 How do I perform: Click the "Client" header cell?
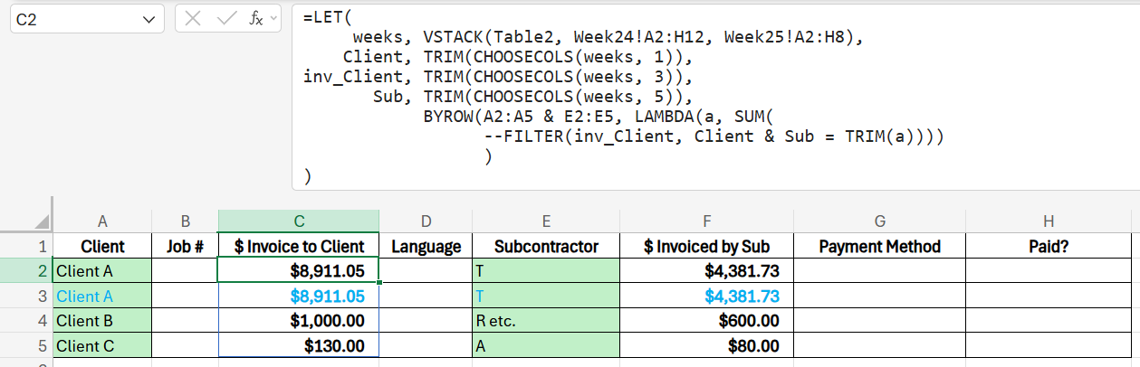(102, 246)
